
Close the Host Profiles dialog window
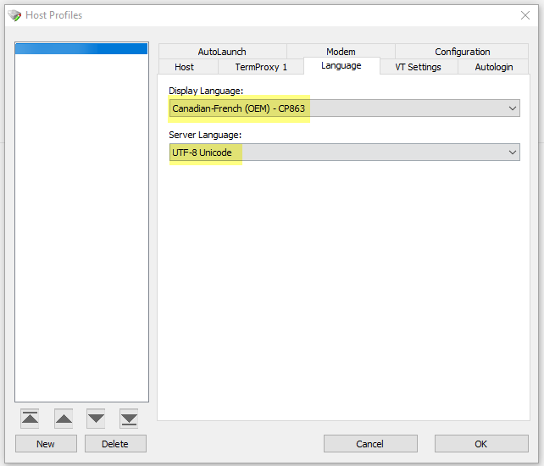[525, 15]
